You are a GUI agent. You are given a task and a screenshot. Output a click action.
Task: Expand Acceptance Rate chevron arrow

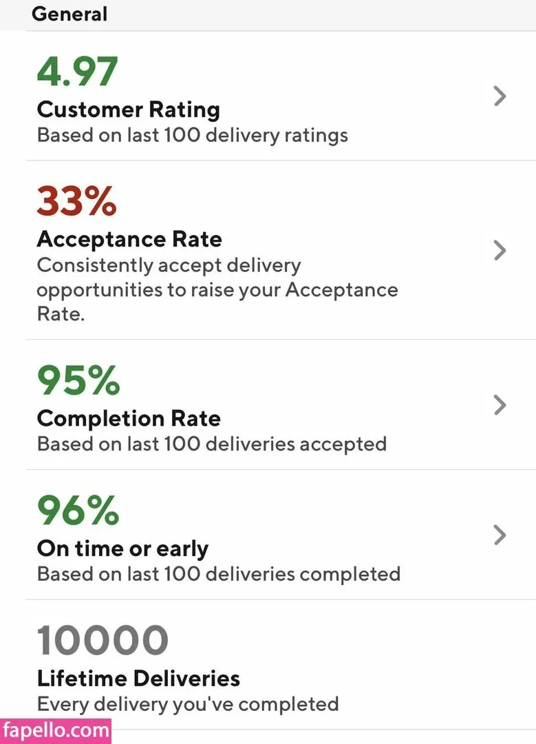click(x=500, y=250)
